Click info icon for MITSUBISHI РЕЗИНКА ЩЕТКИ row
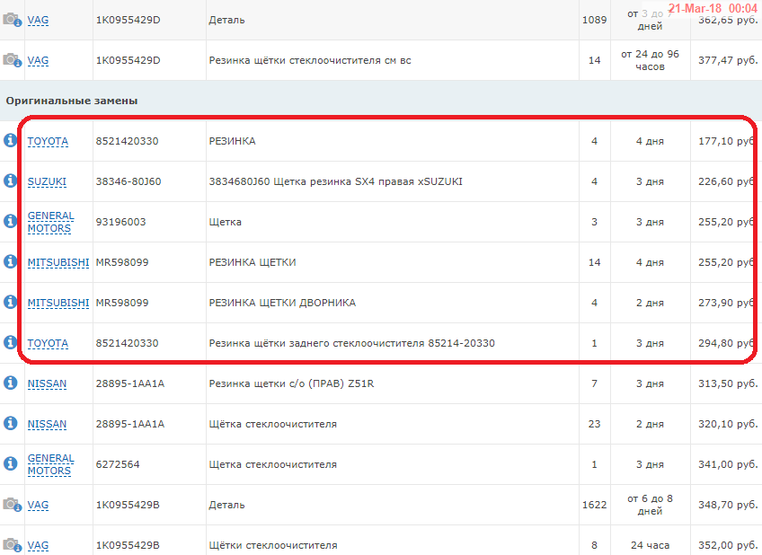The width and height of the screenshot is (762, 555). click(x=10, y=261)
